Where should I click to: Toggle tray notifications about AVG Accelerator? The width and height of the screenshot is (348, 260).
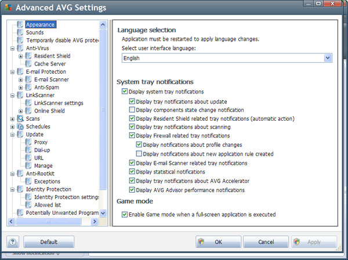(132, 180)
